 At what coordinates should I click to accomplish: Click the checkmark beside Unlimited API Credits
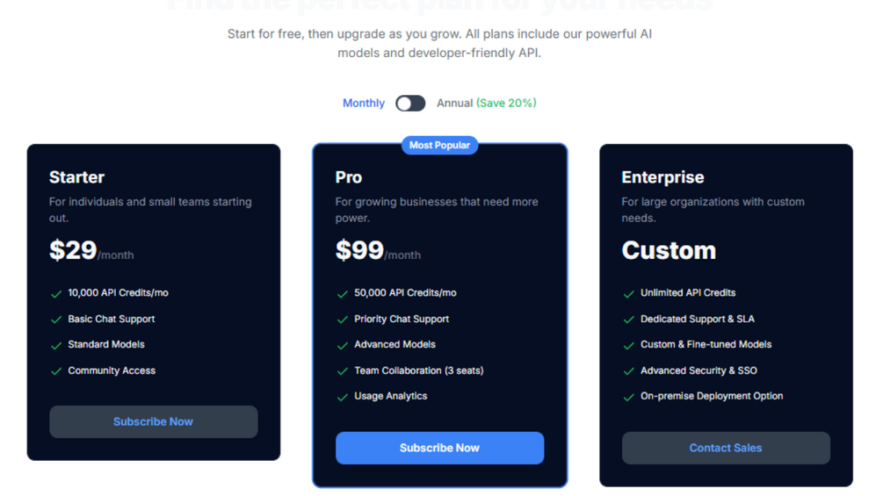(x=628, y=294)
